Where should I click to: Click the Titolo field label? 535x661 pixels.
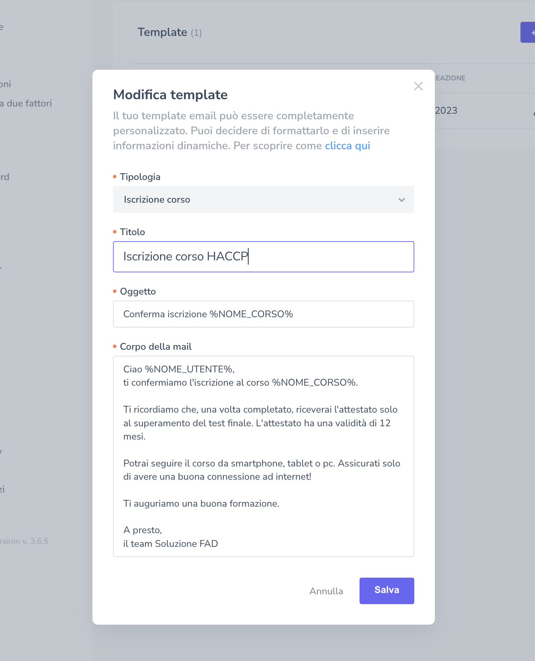(132, 232)
